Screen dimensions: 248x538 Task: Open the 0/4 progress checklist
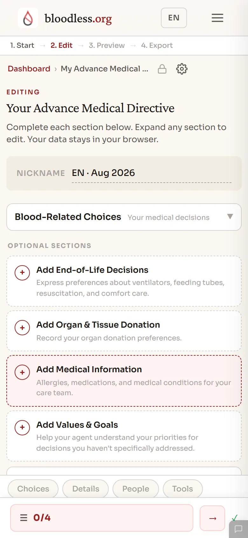point(102,518)
